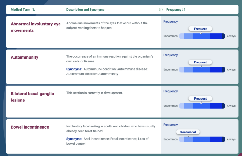Click the Synonyms label under Bowel incontinence
The image size is (242, 156).
point(74,139)
